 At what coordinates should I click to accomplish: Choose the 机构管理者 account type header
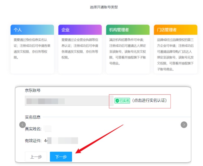tap(128, 30)
